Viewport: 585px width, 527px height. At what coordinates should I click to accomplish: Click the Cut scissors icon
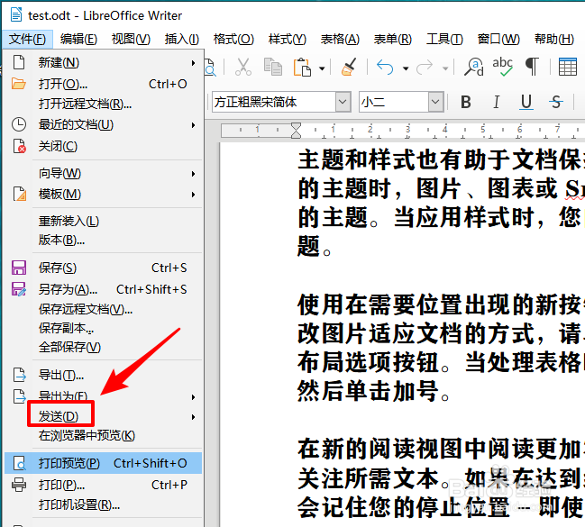(242, 68)
